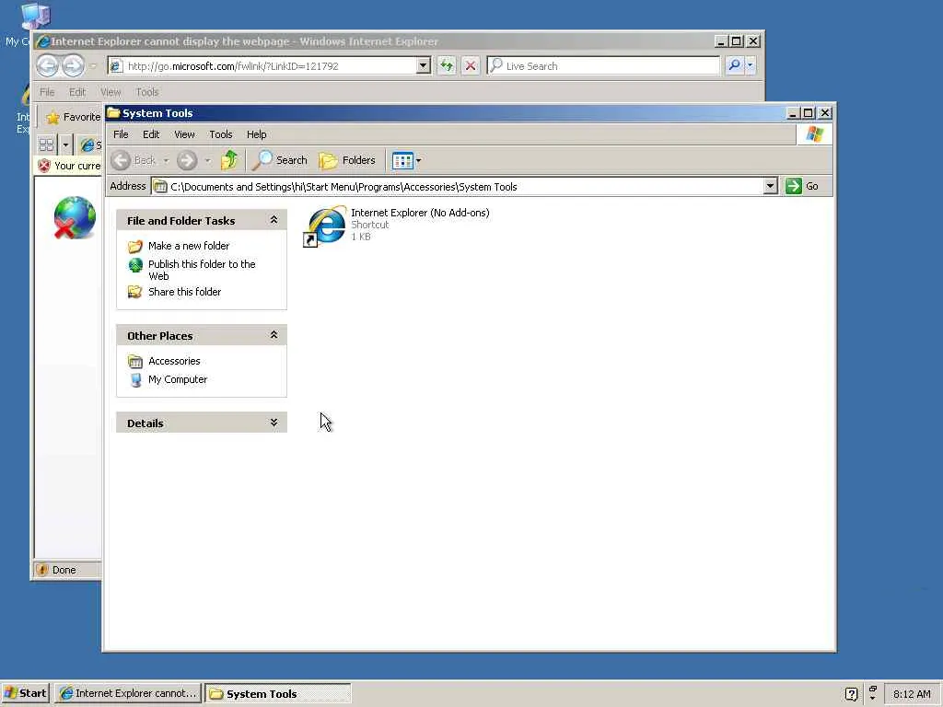Click the Accessories folder icon in Other Places
Image resolution: width=943 pixels, height=707 pixels.
(x=135, y=361)
